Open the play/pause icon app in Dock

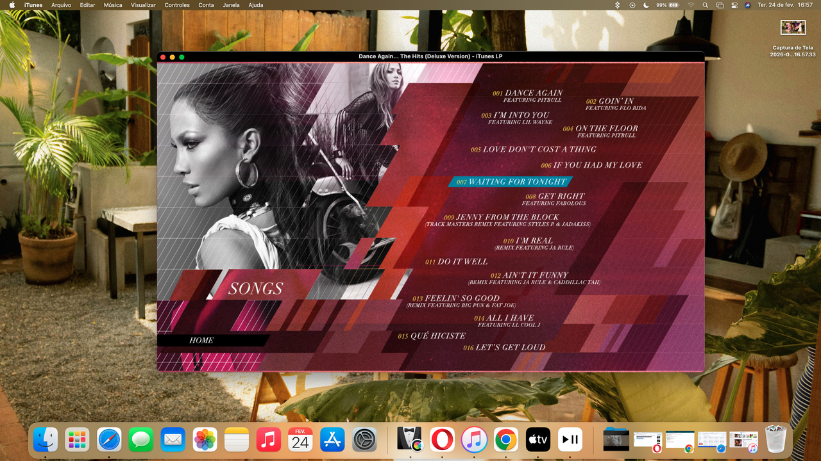(570, 440)
